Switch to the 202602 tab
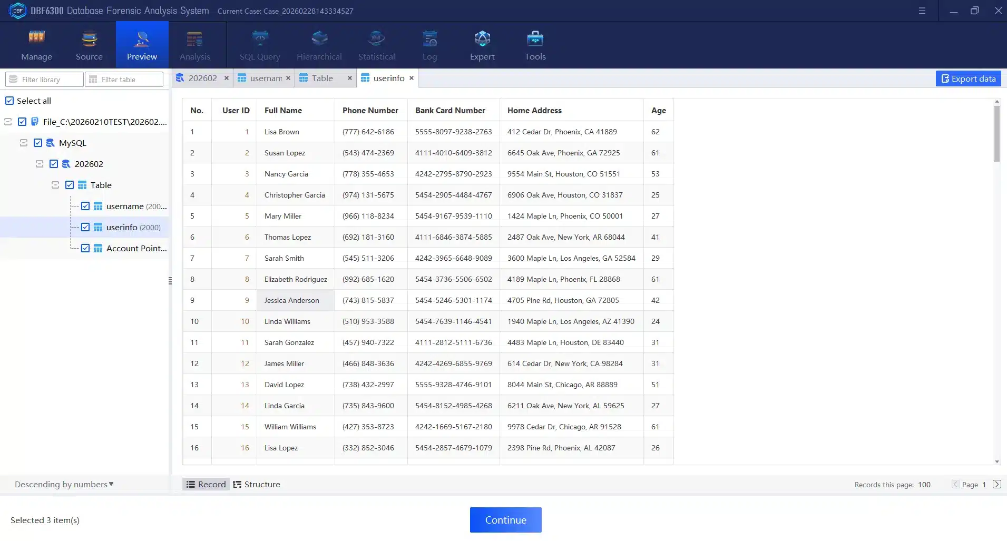The width and height of the screenshot is (1007, 541). [202, 78]
